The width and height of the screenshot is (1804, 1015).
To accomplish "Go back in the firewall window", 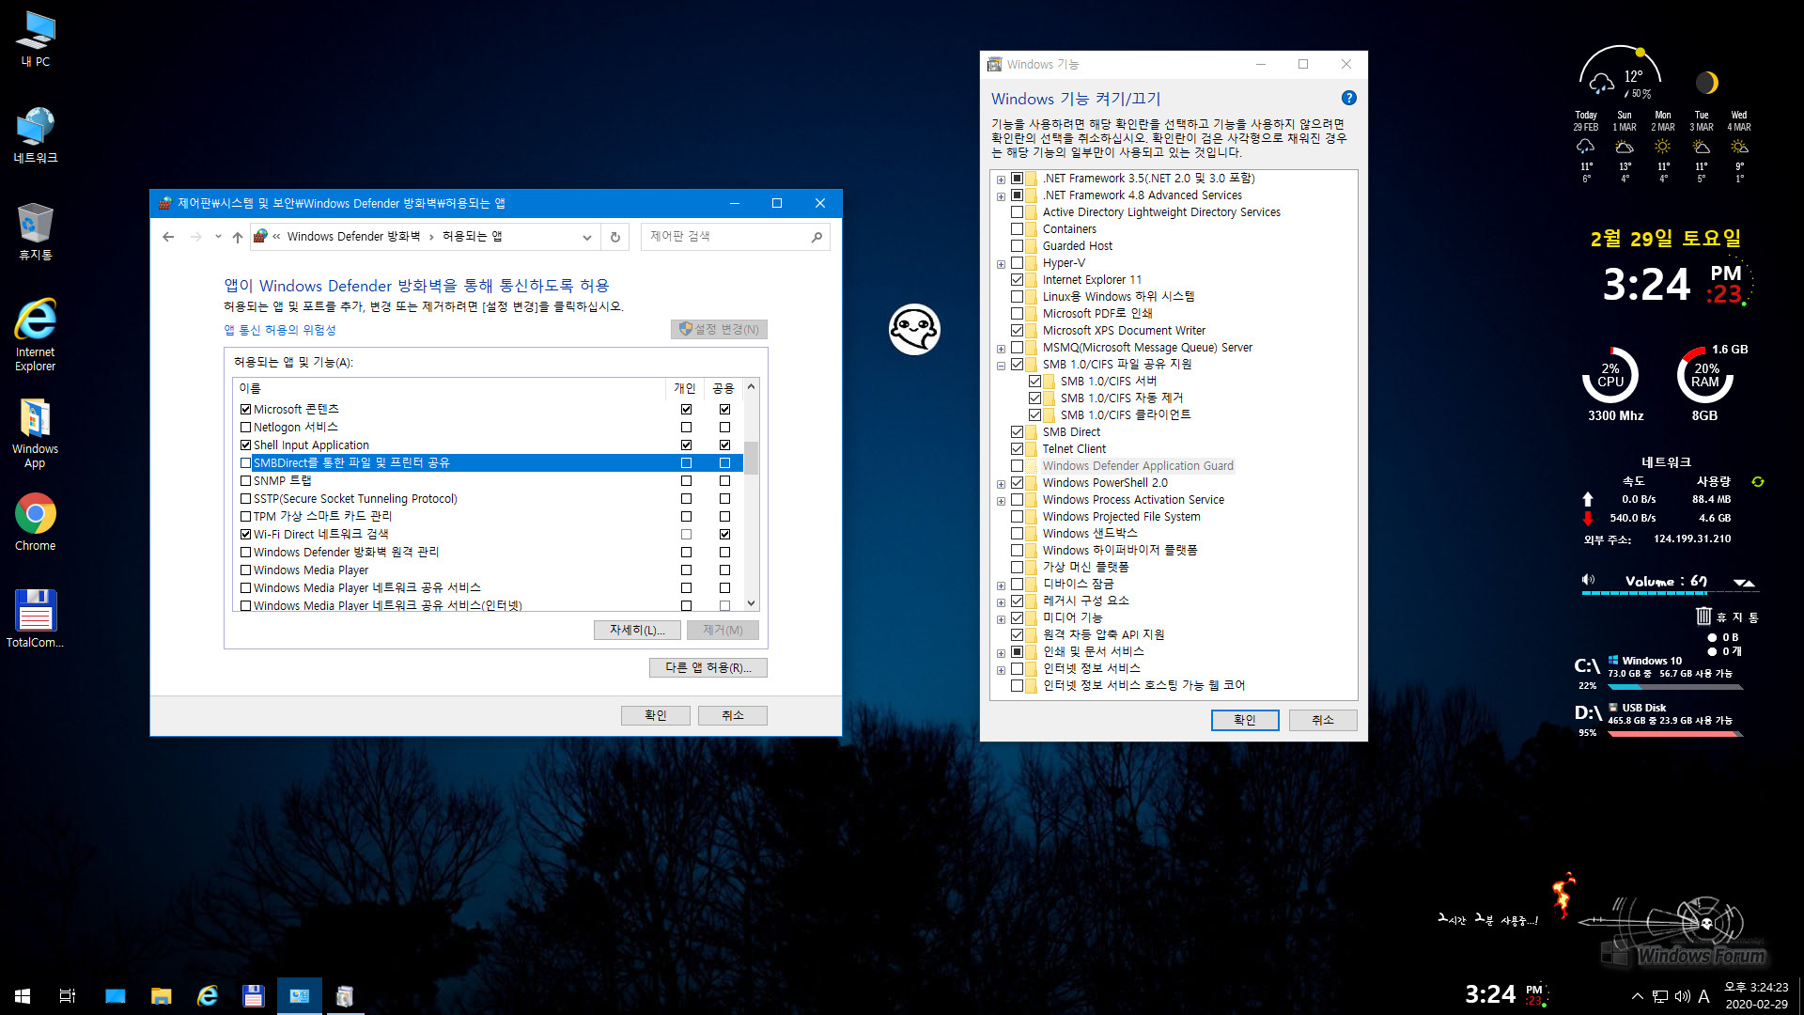I will click(x=168, y=237).
